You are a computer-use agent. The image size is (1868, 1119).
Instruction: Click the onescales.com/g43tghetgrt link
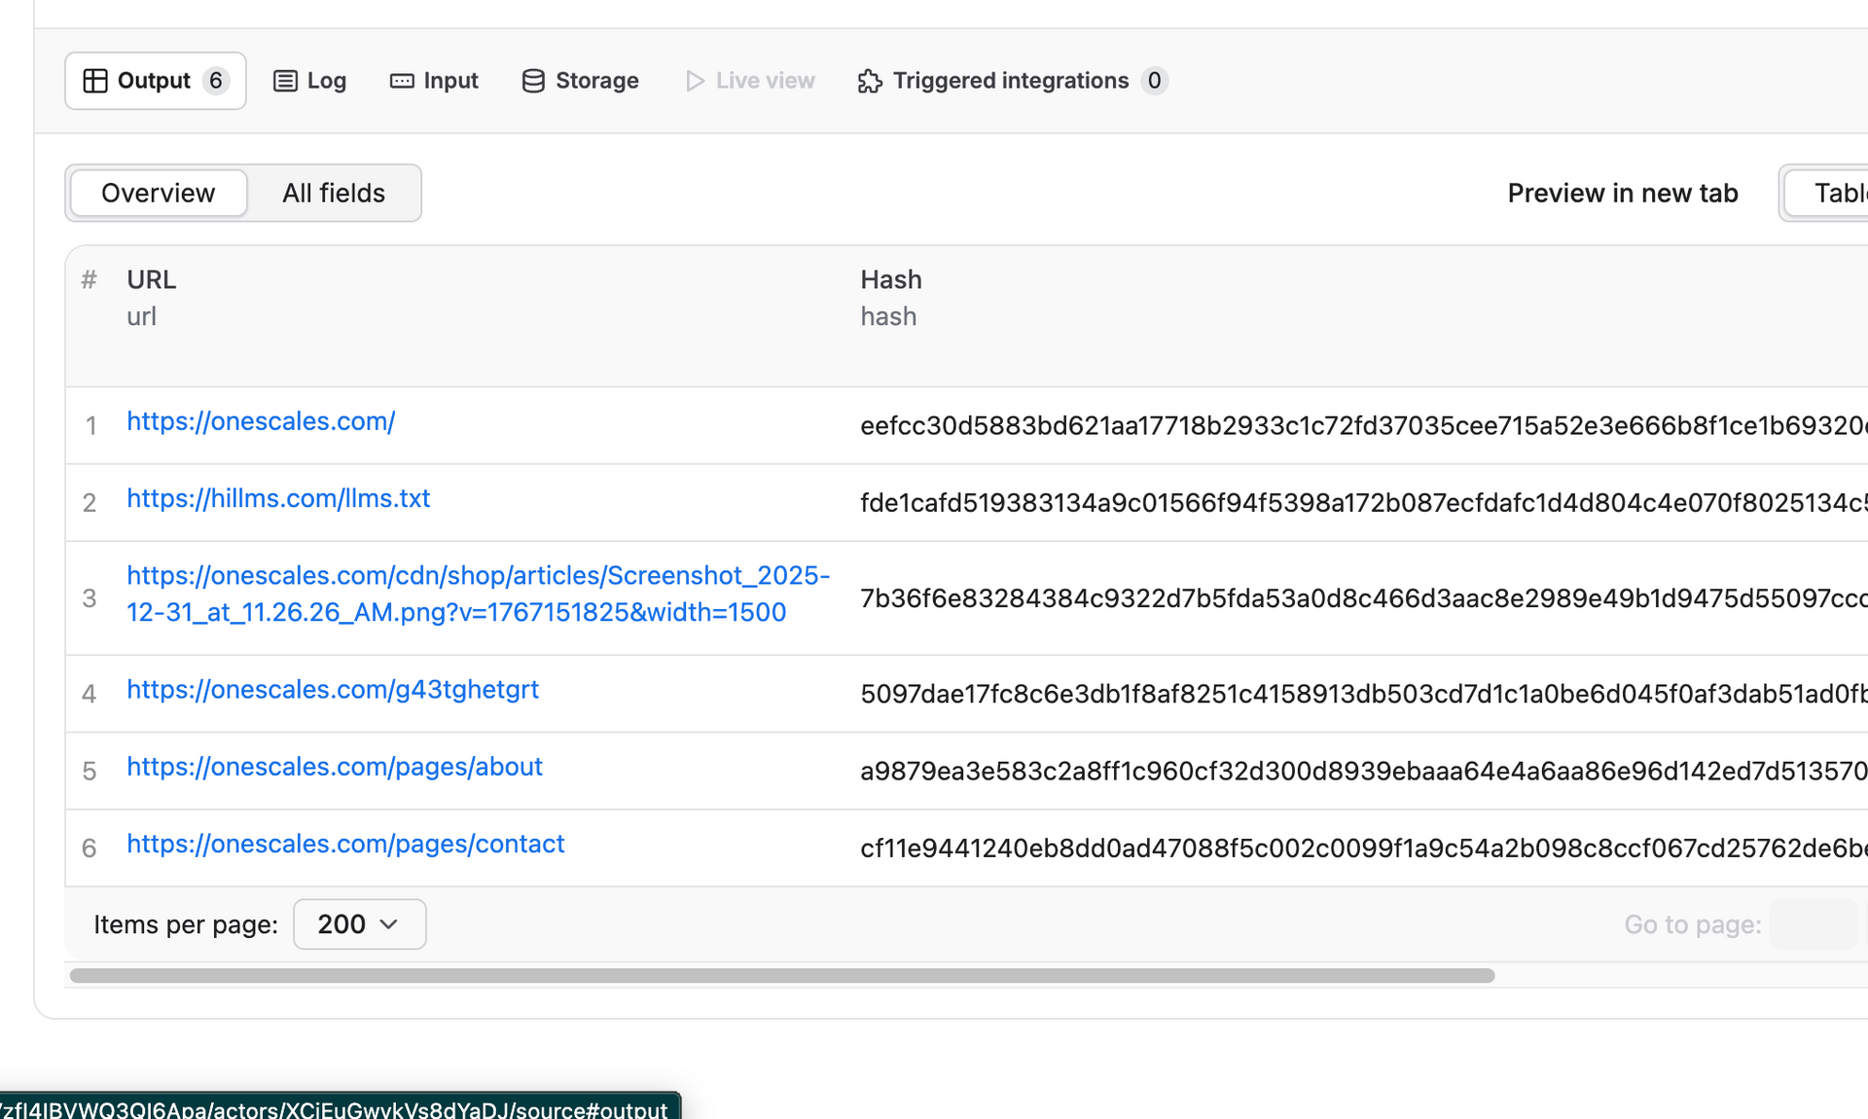click(x=332, y=689)
